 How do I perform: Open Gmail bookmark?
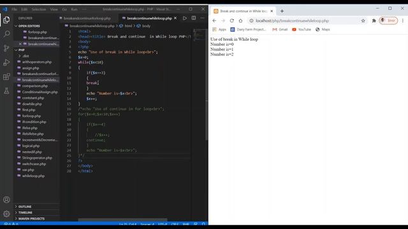[280, 29]
